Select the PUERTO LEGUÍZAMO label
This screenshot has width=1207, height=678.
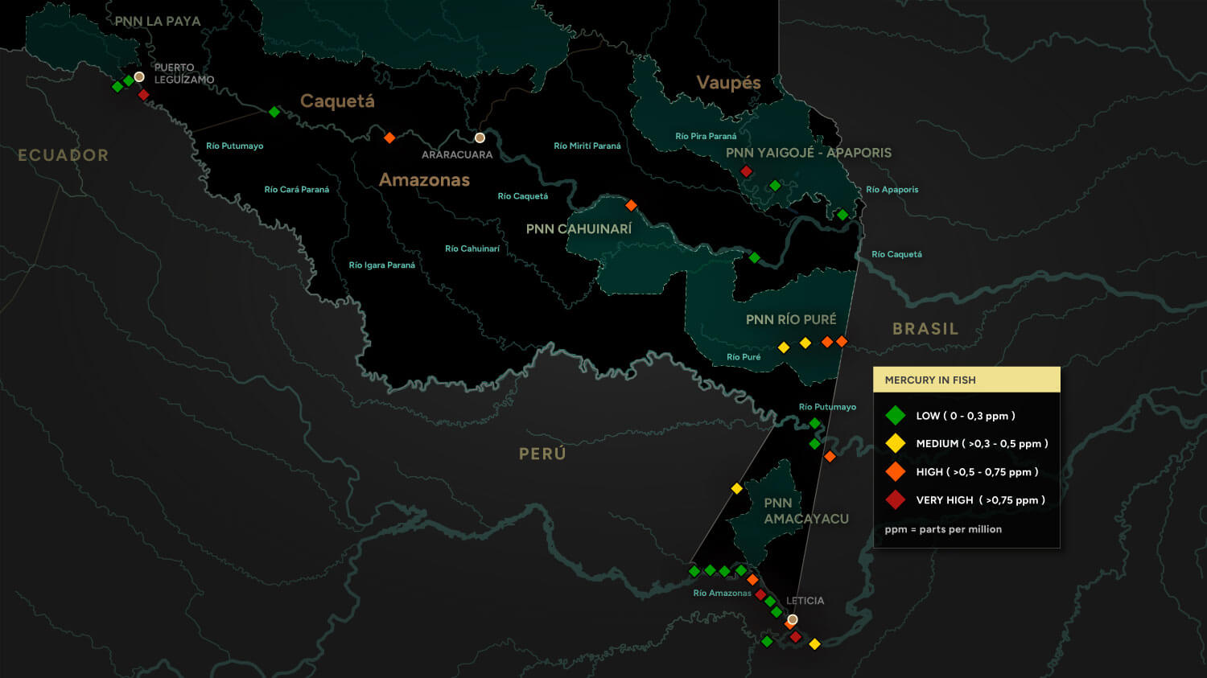184,73
